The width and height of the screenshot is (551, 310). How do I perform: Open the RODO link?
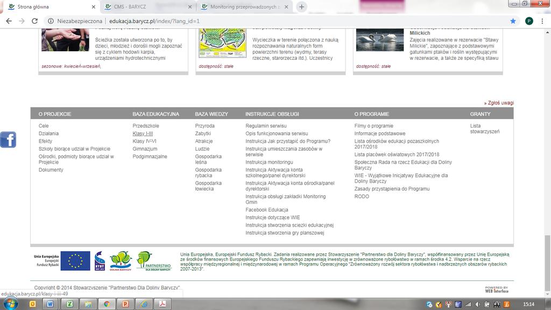[x=362, y=196]
